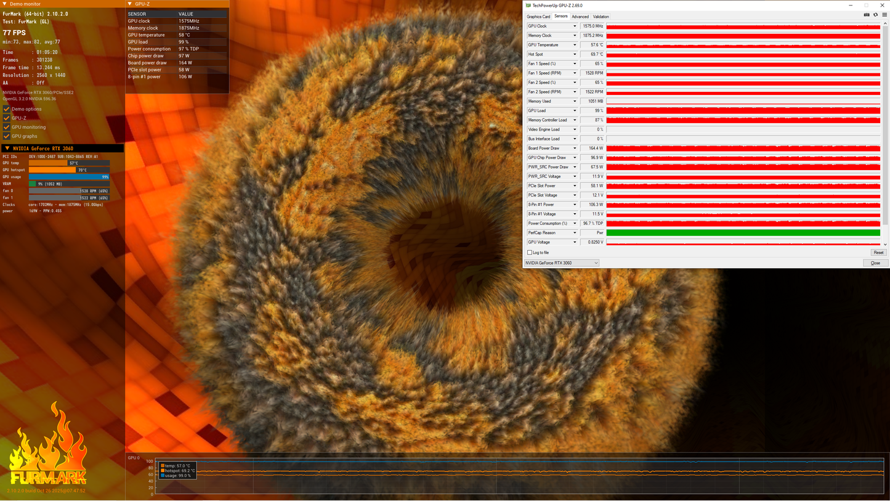Click the 77 FPS readout in Demo monitor
Screen dimensions: 890x501
14,33
